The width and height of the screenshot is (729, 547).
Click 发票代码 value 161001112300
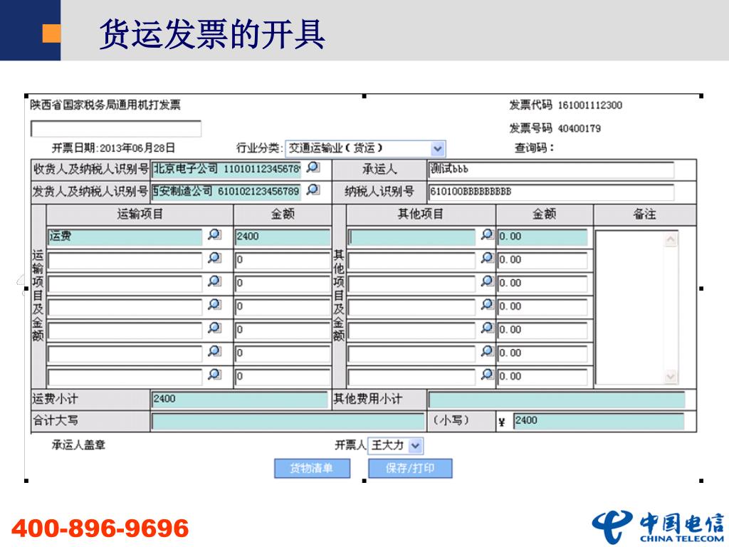pyautogui.click(x=589, y=105)
